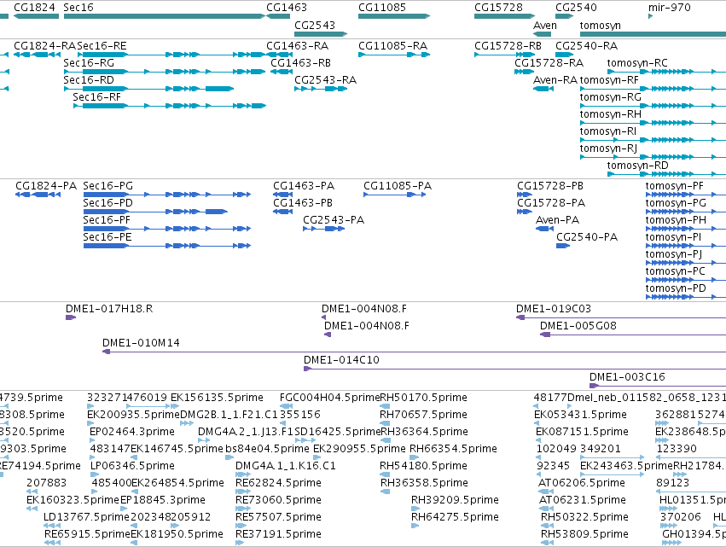Select EST AT06206.5prime
This screenshot has height=547, width=726.
pos(582,484)
